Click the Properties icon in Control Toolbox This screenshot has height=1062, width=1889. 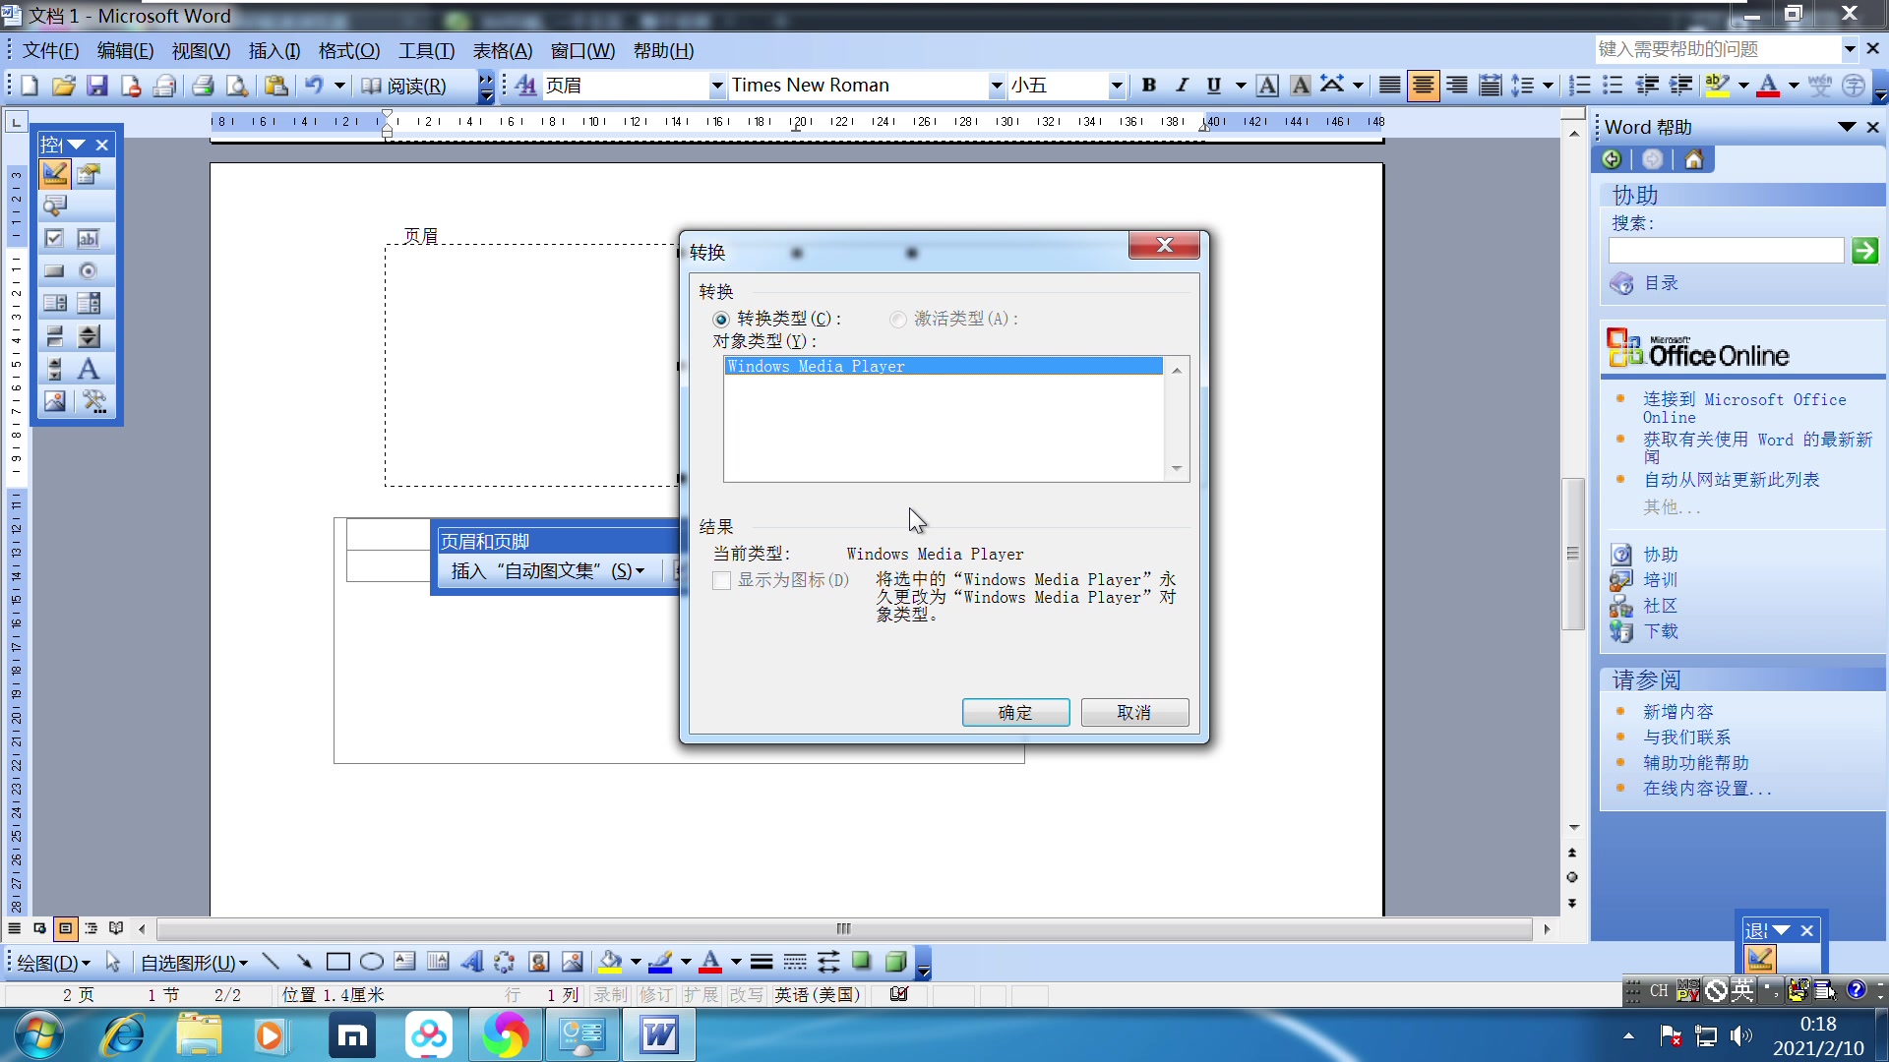point(89,174)
